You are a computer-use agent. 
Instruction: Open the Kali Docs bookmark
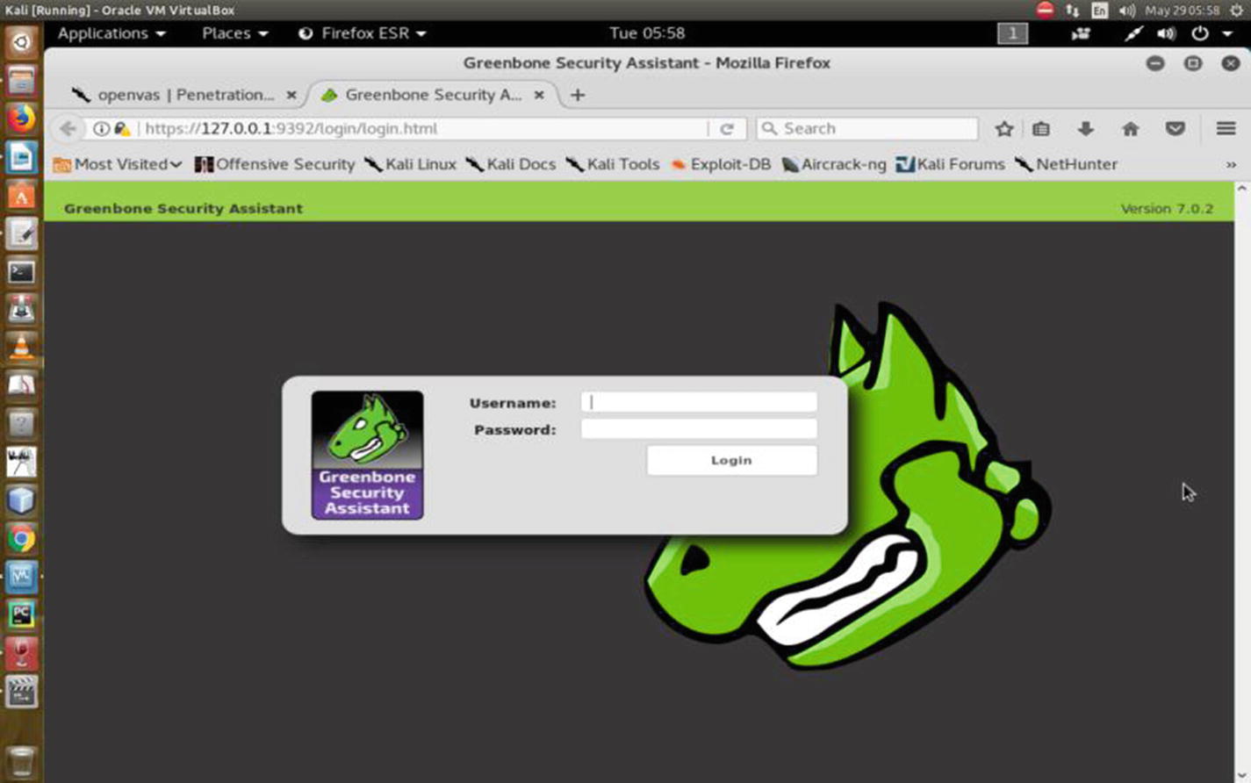511,164
